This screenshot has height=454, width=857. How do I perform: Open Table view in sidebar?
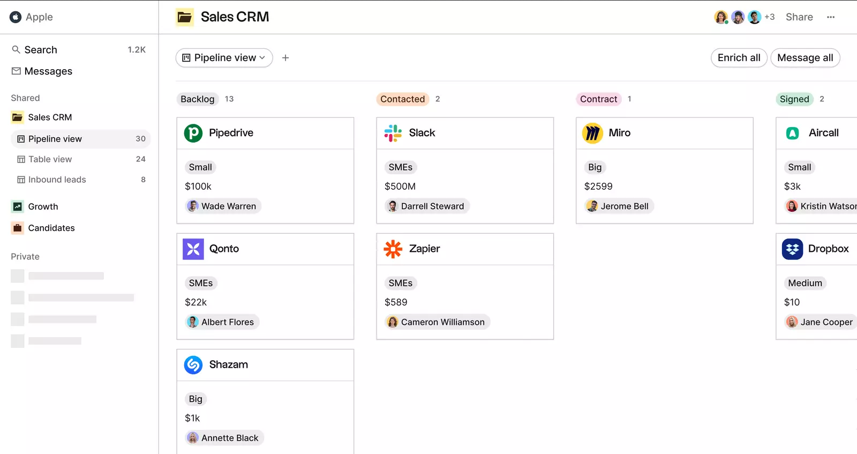click(x=50, y=159)
